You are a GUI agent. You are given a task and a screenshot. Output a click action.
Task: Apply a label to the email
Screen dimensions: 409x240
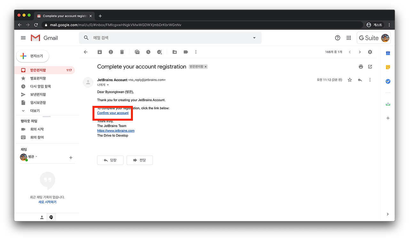click(186, 52)
